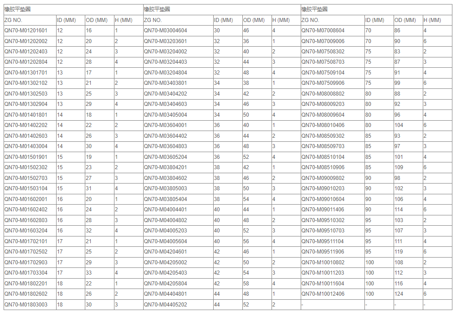Select the QN70-M01803003 row label
Screen dimensions: 456x315
[26, 305]
